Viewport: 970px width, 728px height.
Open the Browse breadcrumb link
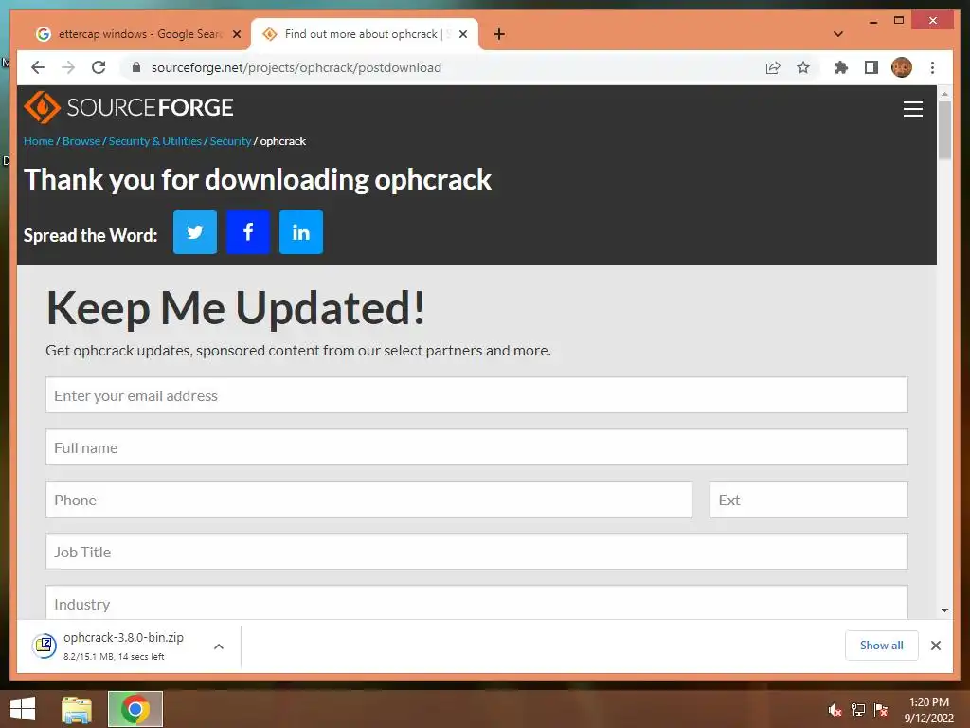(81, 141)
